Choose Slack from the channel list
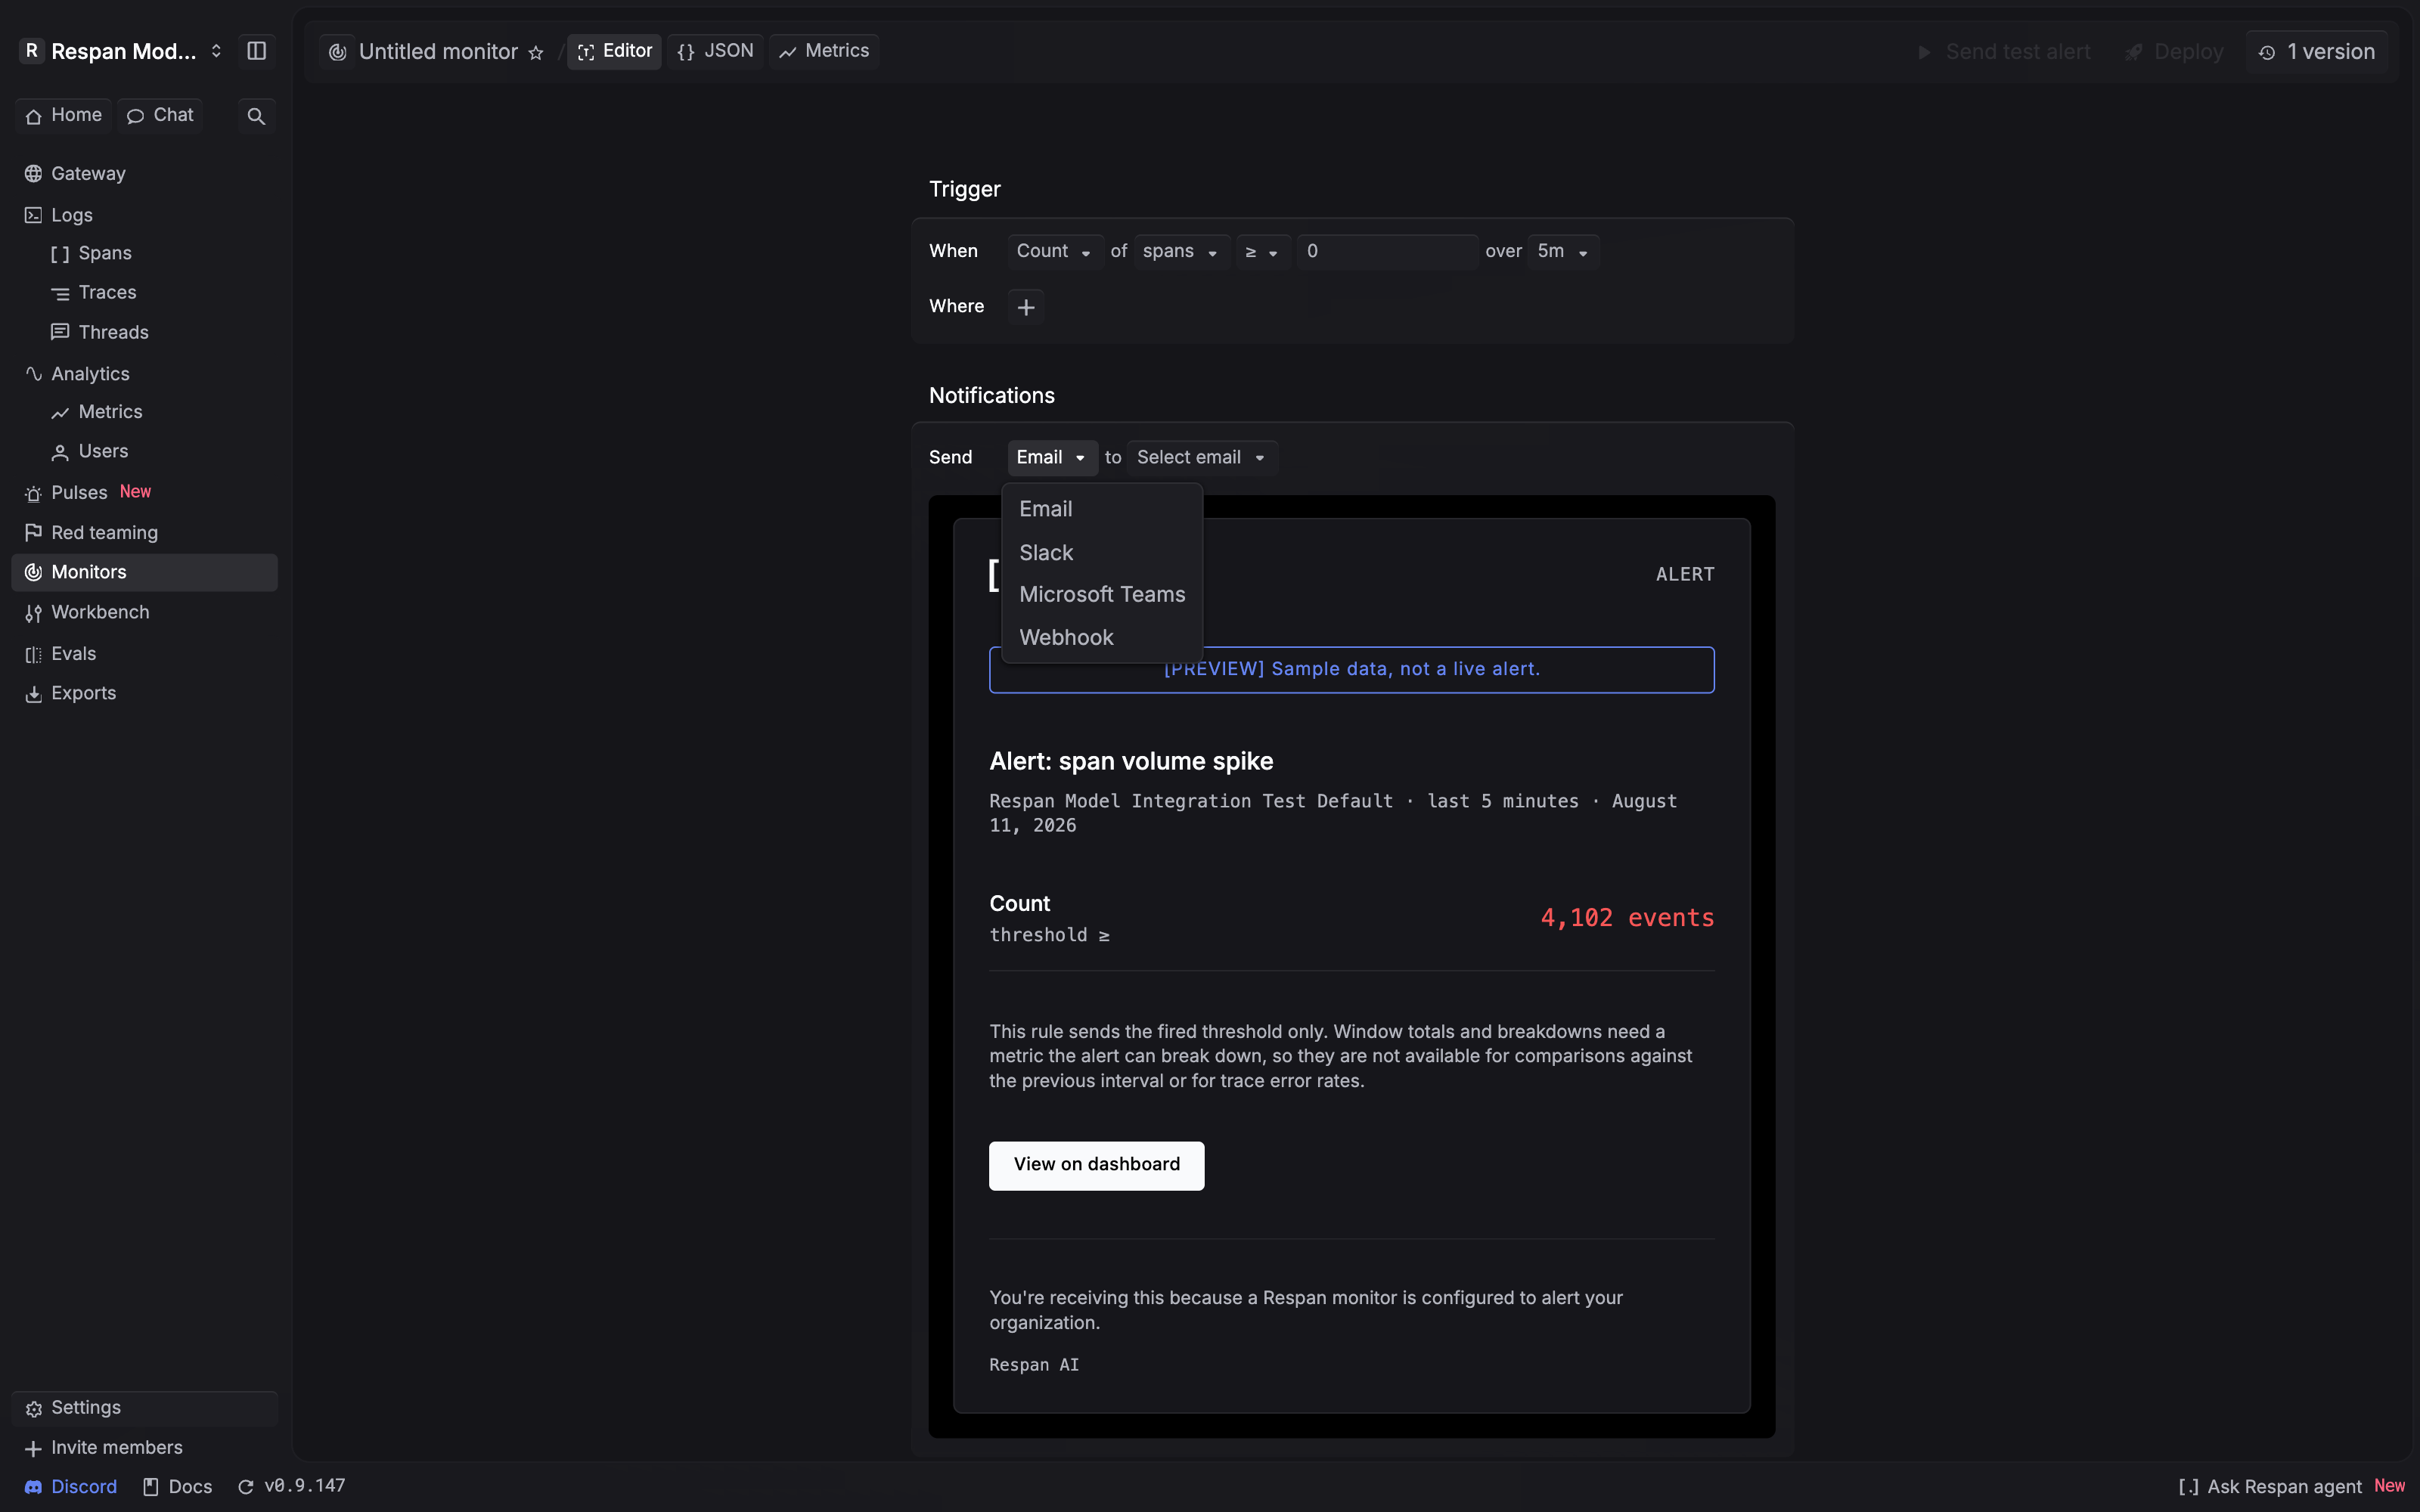The height and width of the screenshot is (1512, 2420). [x=1102, y=553]
